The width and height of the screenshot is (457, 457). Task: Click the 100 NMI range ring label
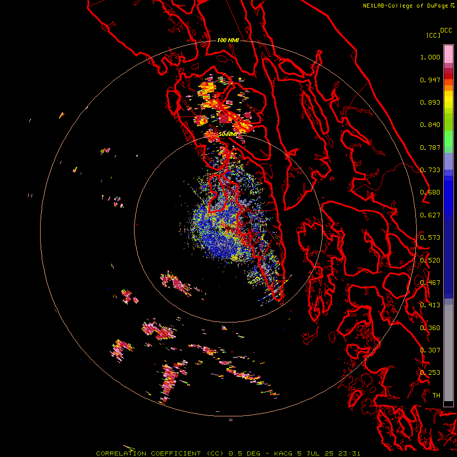[228, 40]
